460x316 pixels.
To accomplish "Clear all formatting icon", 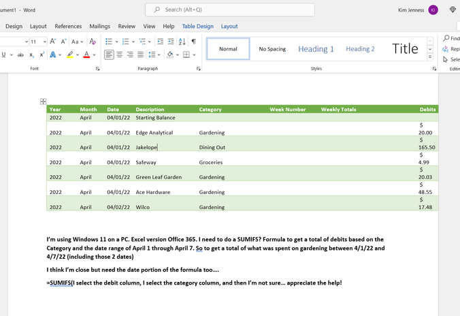I will tap(93, 42).
